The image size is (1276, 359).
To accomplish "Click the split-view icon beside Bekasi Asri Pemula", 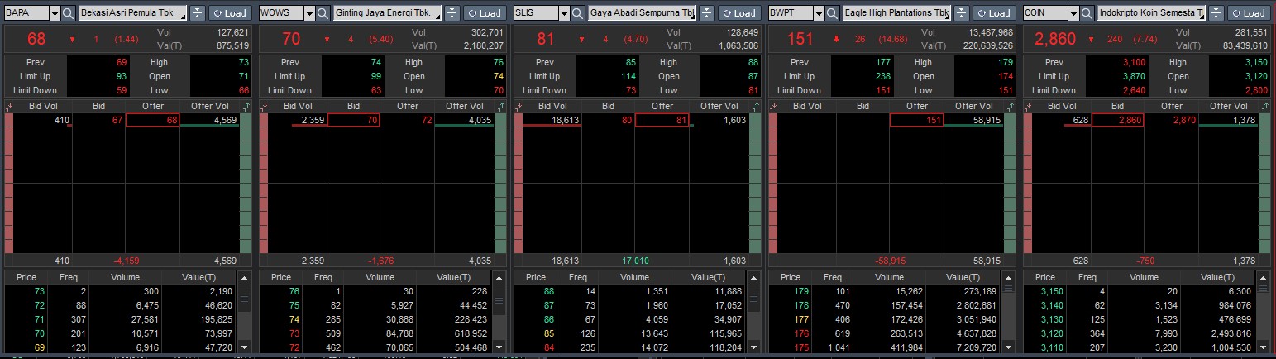I will pyautogui.click(x=197, y=13).
